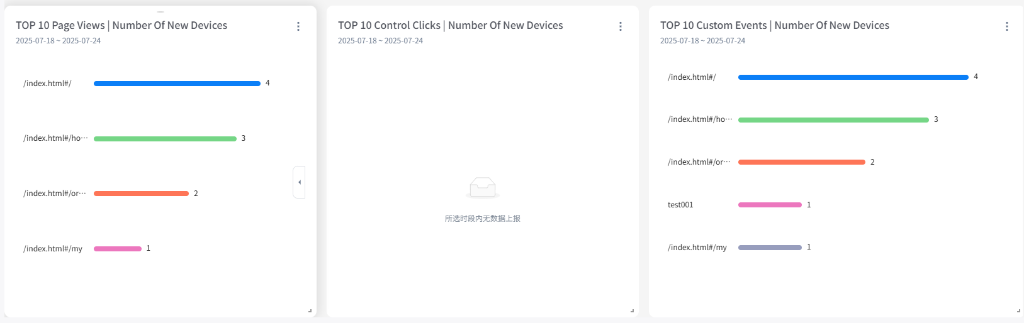Select the purple /index.html#/my bar in Custom Events
This screenshot has width=1024, height=323.
tap(770, 248)
